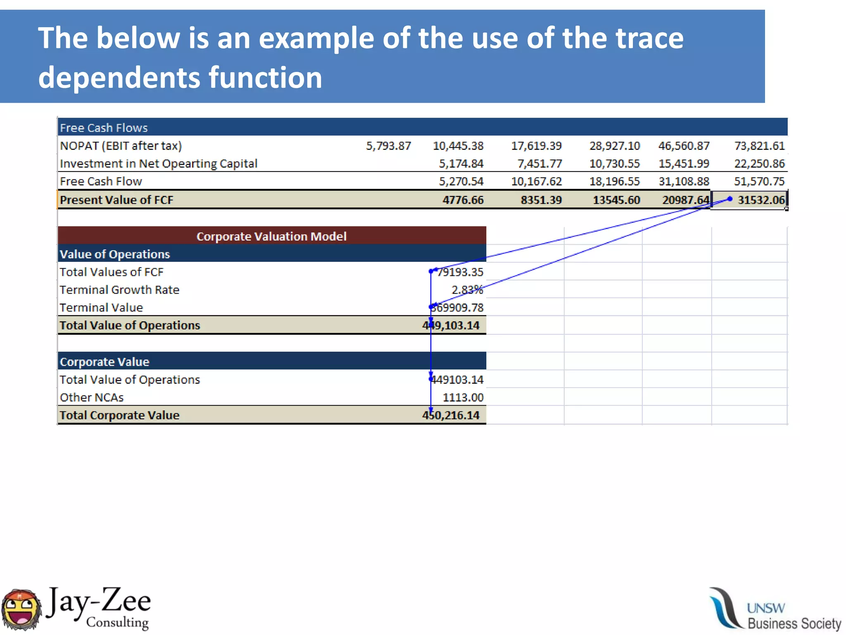Select the Other NCAs value 1113.00
Image resolution: width=846 pixels, height=635 pixels.
tap(463, 397)
